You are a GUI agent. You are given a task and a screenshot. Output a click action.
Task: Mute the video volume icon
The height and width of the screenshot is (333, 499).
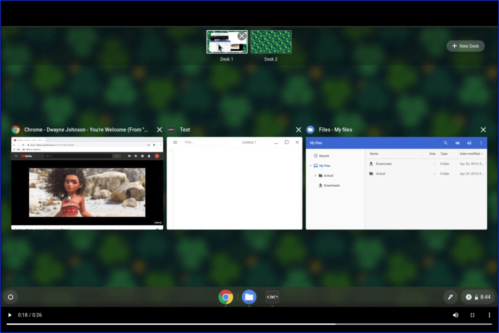456,315
